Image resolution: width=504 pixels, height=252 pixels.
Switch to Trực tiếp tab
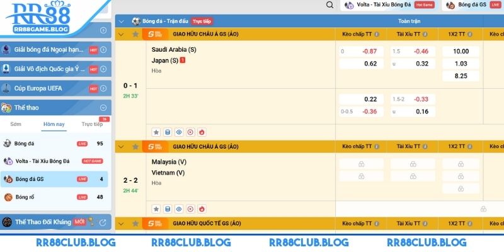pyautogui.click(x=92, y=124)
